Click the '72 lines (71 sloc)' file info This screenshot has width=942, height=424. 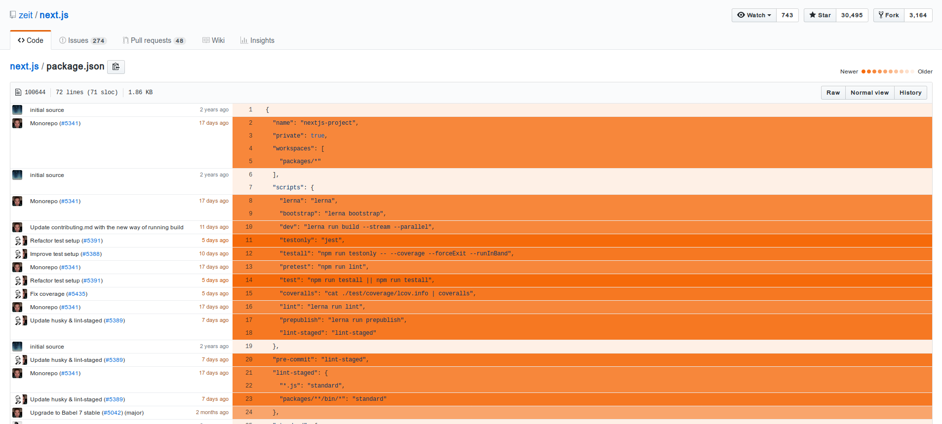[87, 92]
